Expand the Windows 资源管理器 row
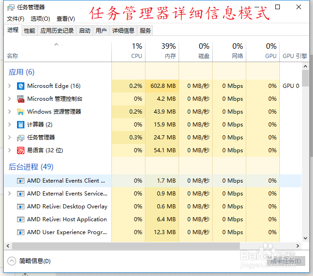 [9, 112]
